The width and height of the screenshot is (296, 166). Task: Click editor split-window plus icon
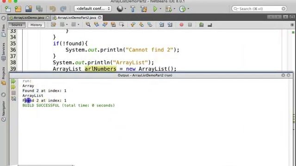pyautogui.click(x=292, y=24)
